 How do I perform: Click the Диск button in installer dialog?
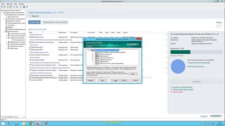[133, 74]
